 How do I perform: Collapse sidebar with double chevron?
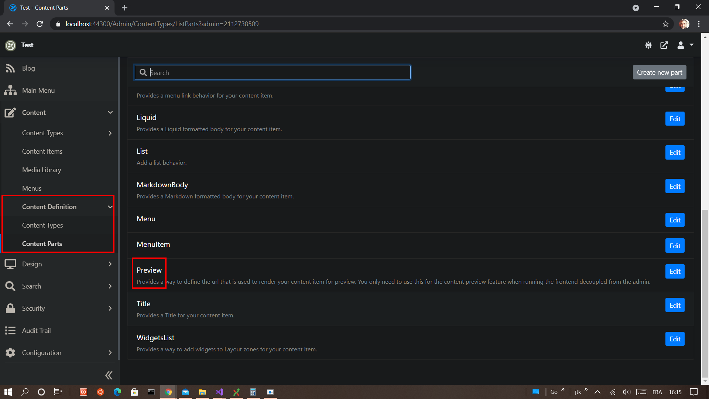(x=109, y=375)
